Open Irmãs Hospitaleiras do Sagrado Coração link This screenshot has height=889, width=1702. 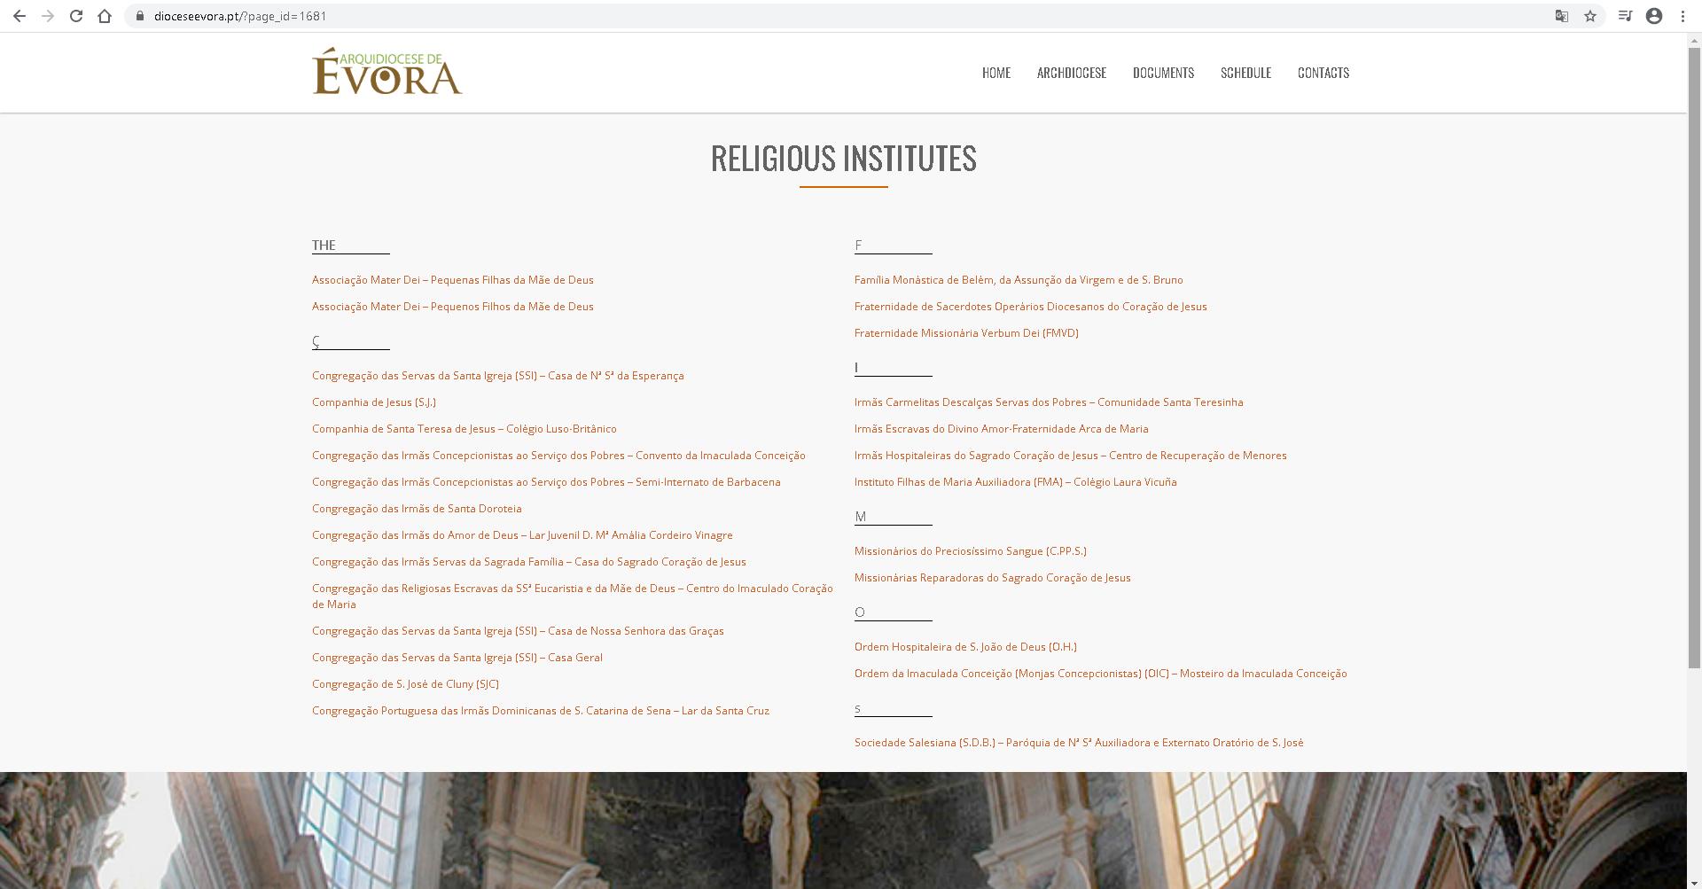[x=1071, y=456]
